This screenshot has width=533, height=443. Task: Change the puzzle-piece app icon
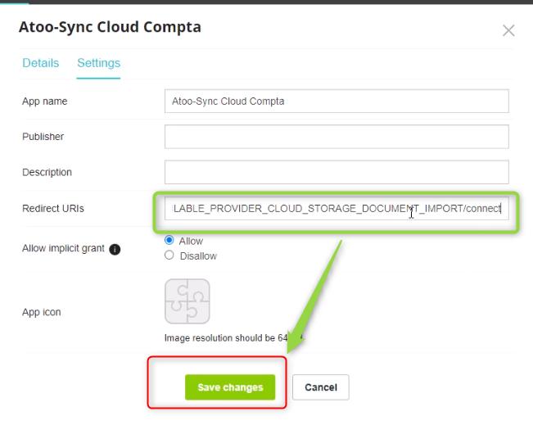pos(187,301)
